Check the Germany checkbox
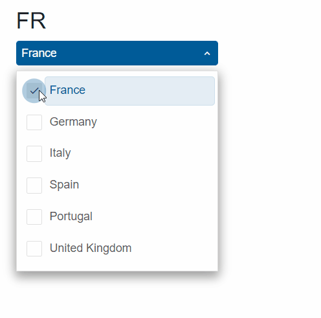321x318 pixels. point(34,122)
